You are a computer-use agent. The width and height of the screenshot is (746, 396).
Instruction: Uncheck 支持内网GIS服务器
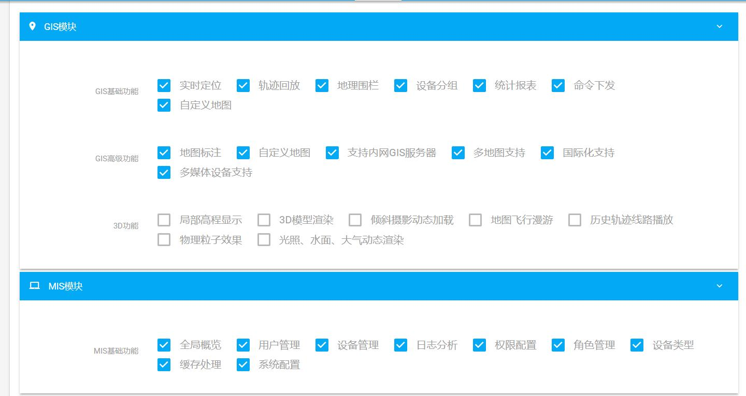[x=332, y=153]
